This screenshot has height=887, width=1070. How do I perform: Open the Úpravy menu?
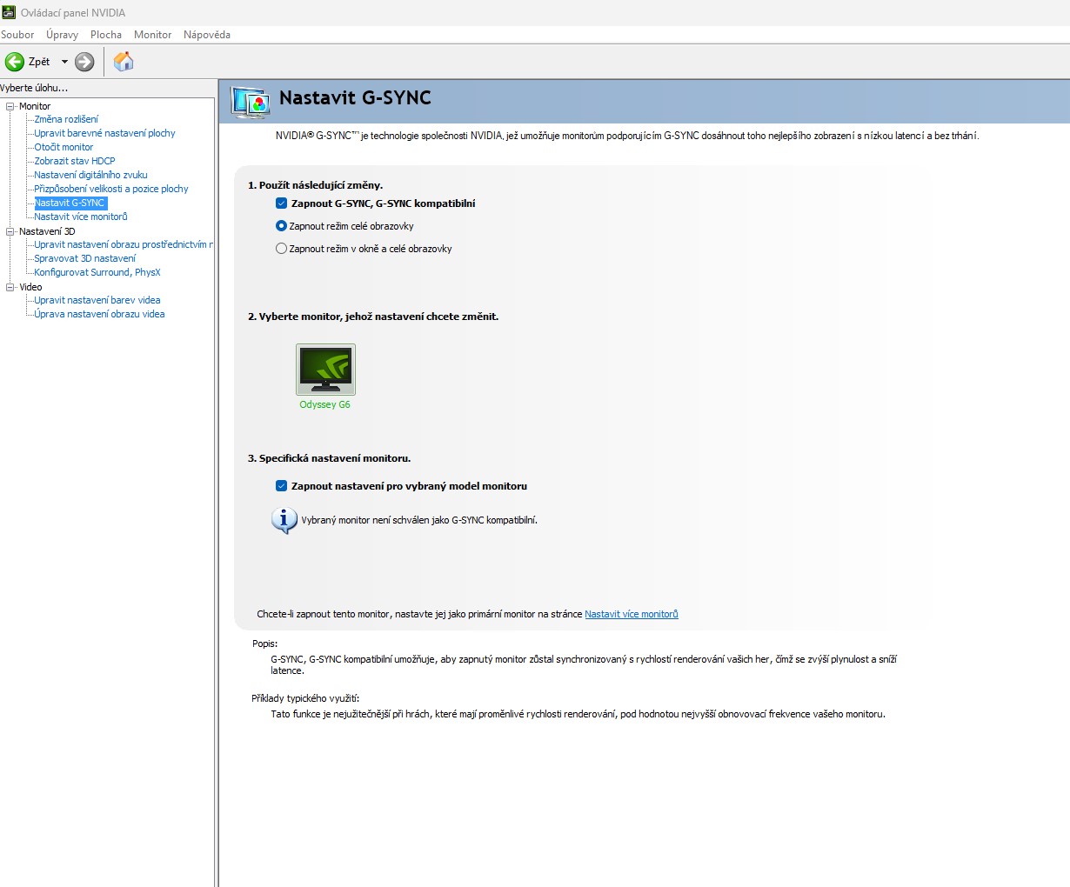tap(62, 35)
